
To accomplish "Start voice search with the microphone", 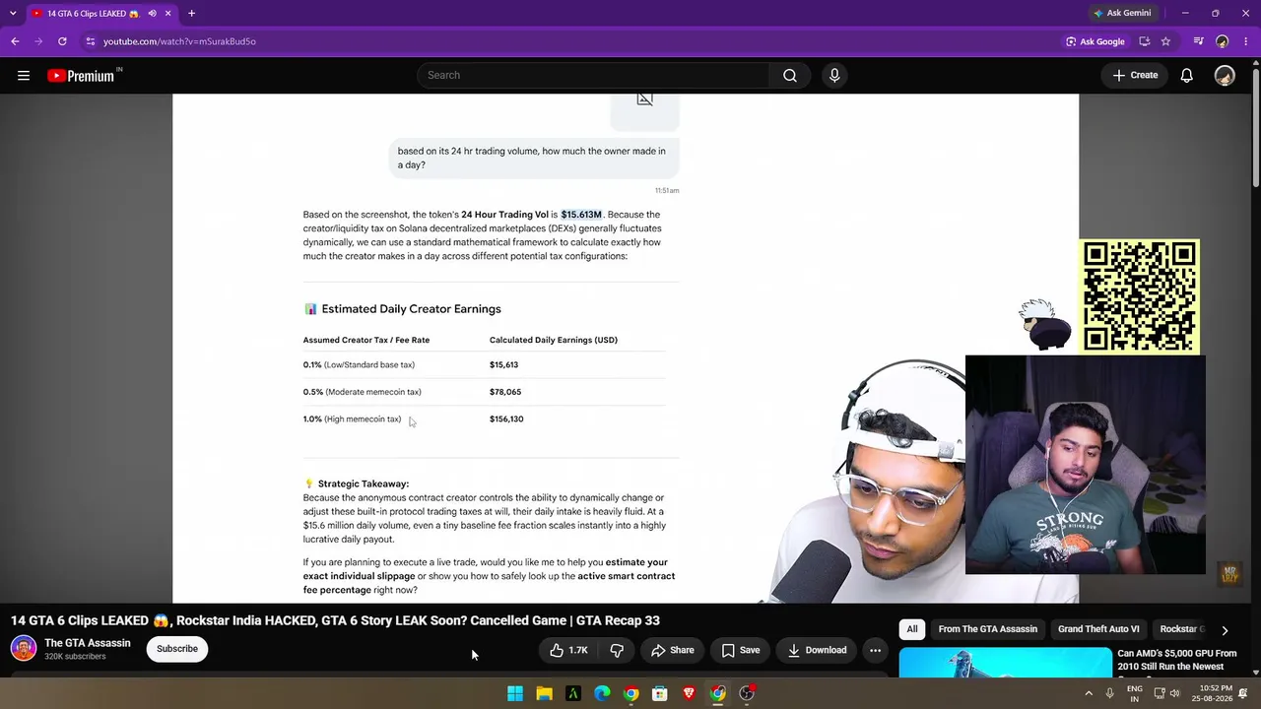I will [834, 75].
